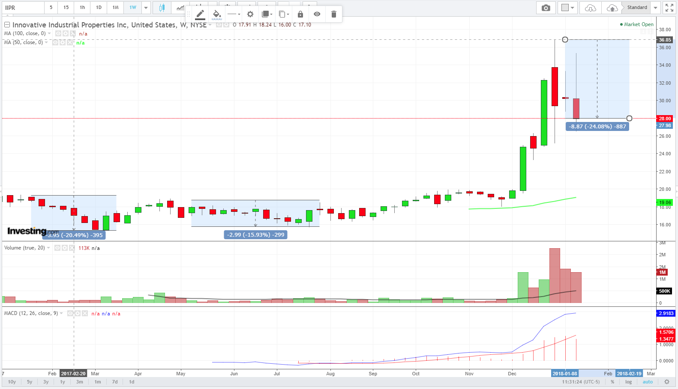Select the 1W weekly interval
Image resolution: width=678 pixels, height=389 pixels.
(133, 8)
